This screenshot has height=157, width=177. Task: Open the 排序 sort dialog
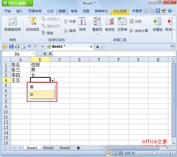pos(82,24)
